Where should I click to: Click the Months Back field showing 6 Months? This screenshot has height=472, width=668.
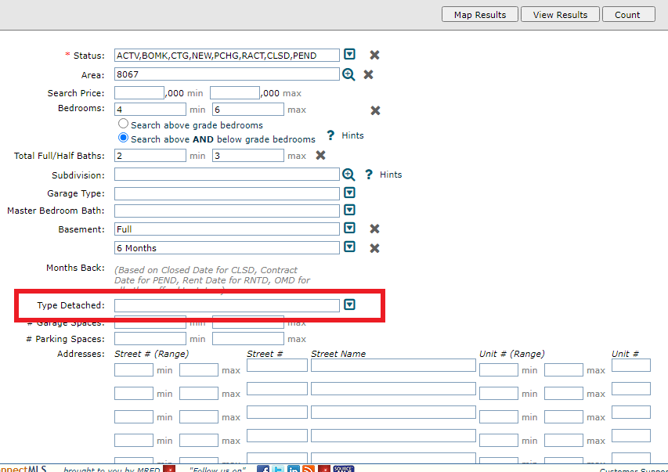(226, 248)
